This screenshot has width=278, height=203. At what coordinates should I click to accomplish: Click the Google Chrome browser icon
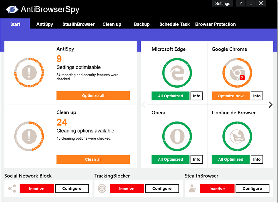click(x=237, y=73)
